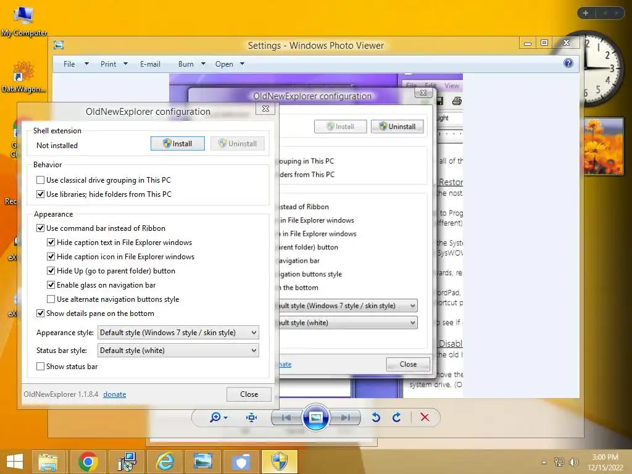Click the analog clock gadget
The height and width of the screenshot is (474, 632).
(601, 69)
